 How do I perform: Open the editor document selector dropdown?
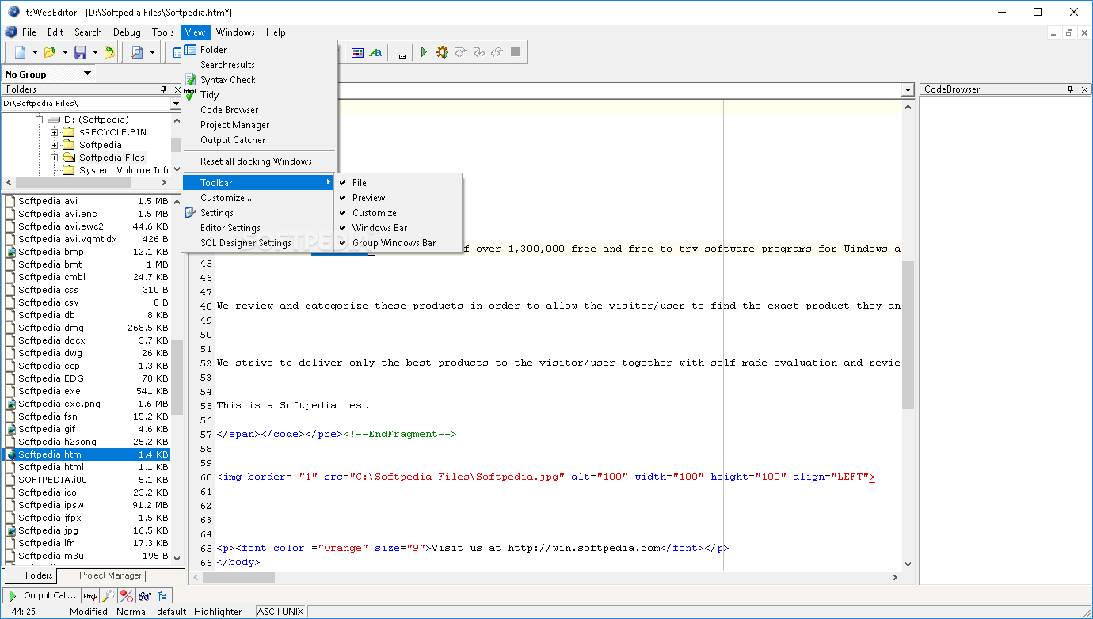tap(908, 90)
